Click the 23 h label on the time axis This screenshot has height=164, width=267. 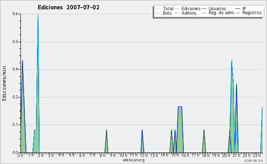pyautogui.click(x=257, y=155)
